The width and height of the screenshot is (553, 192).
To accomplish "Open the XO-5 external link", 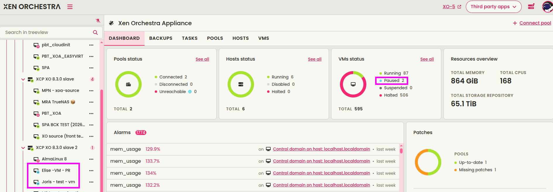I will 452,7.
